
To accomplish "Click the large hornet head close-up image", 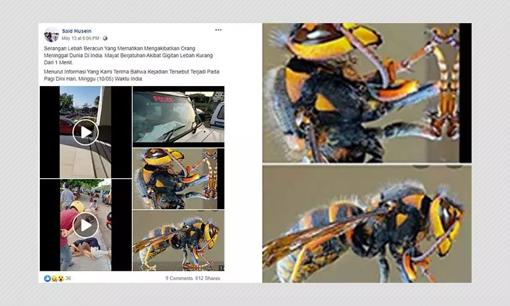I will click(x=367, y=93).
